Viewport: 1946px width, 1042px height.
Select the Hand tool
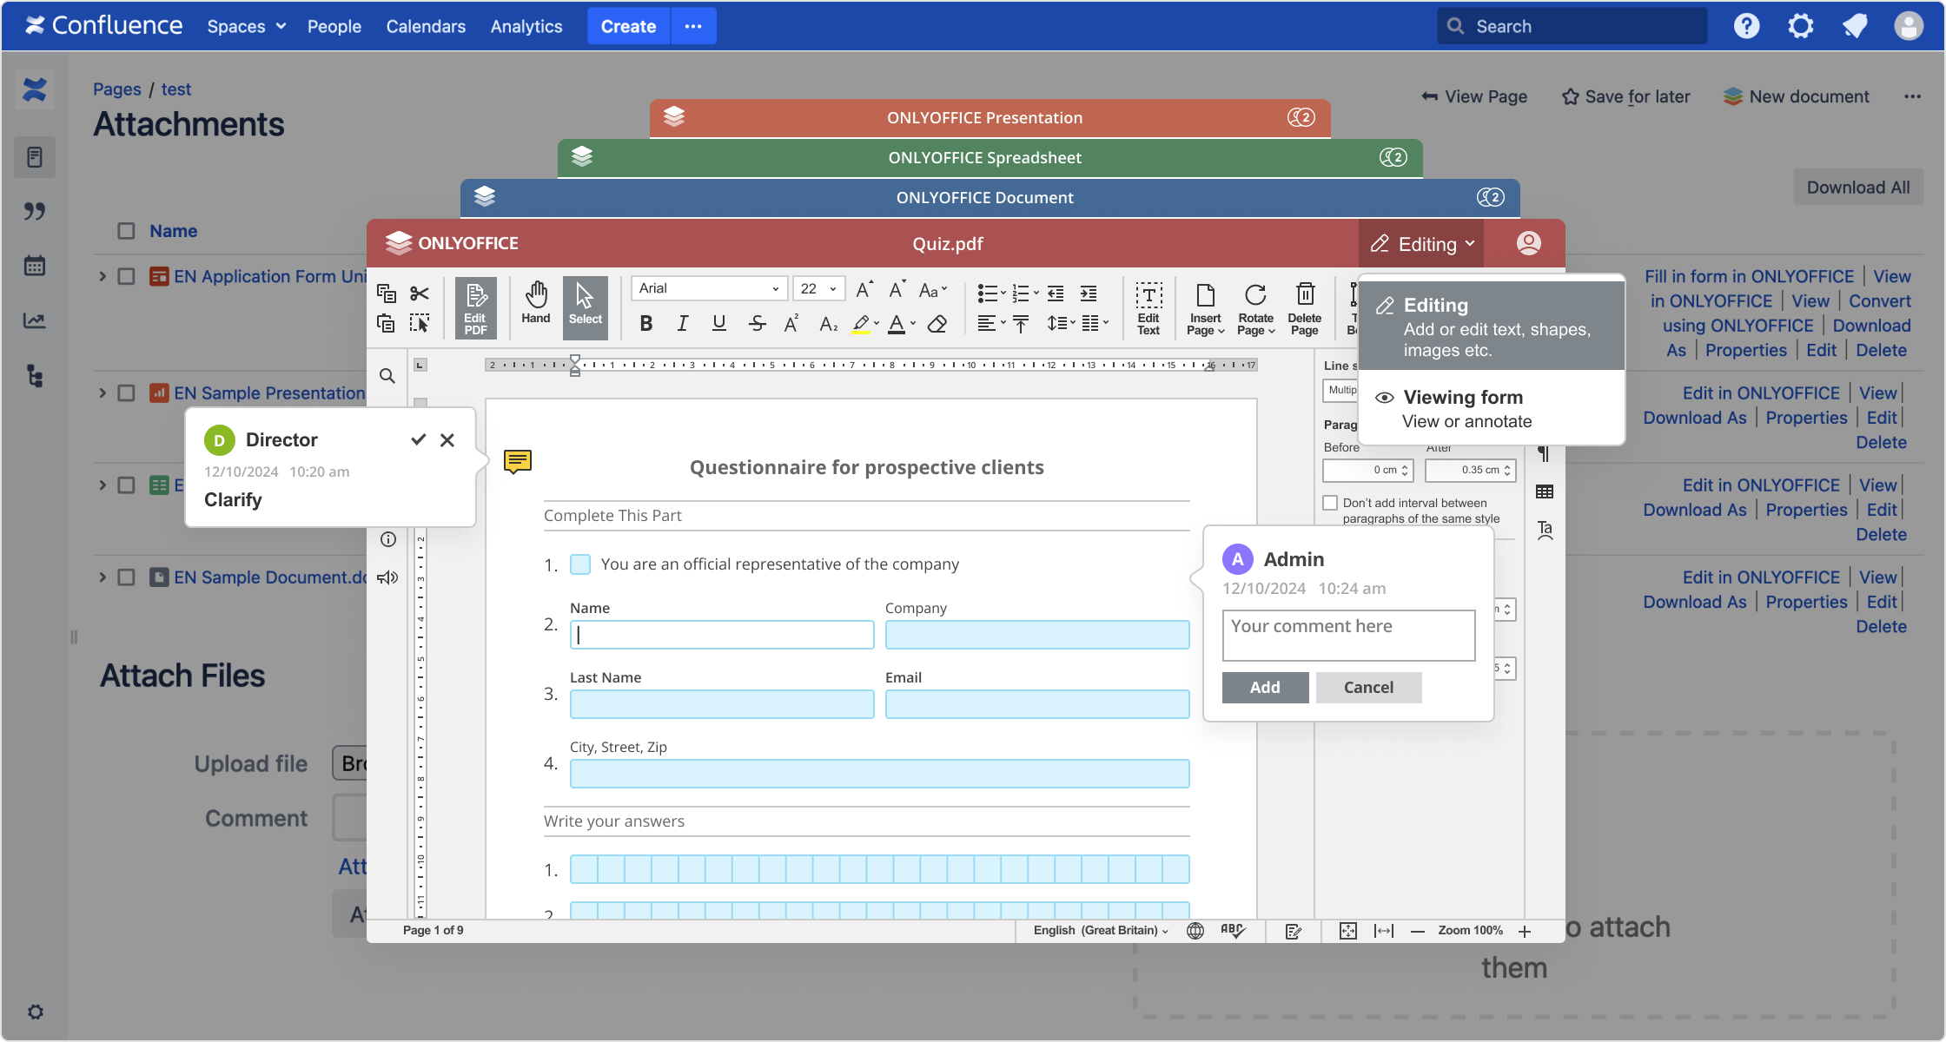536,303
